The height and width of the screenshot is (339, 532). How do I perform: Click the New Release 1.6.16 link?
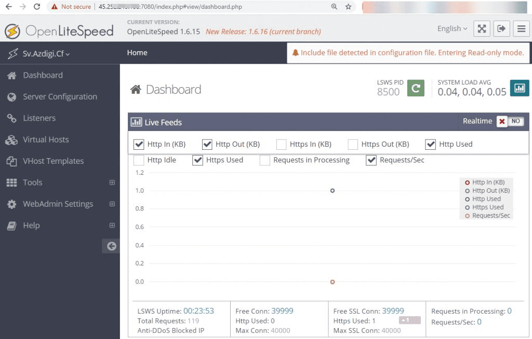tap(263, 32)
